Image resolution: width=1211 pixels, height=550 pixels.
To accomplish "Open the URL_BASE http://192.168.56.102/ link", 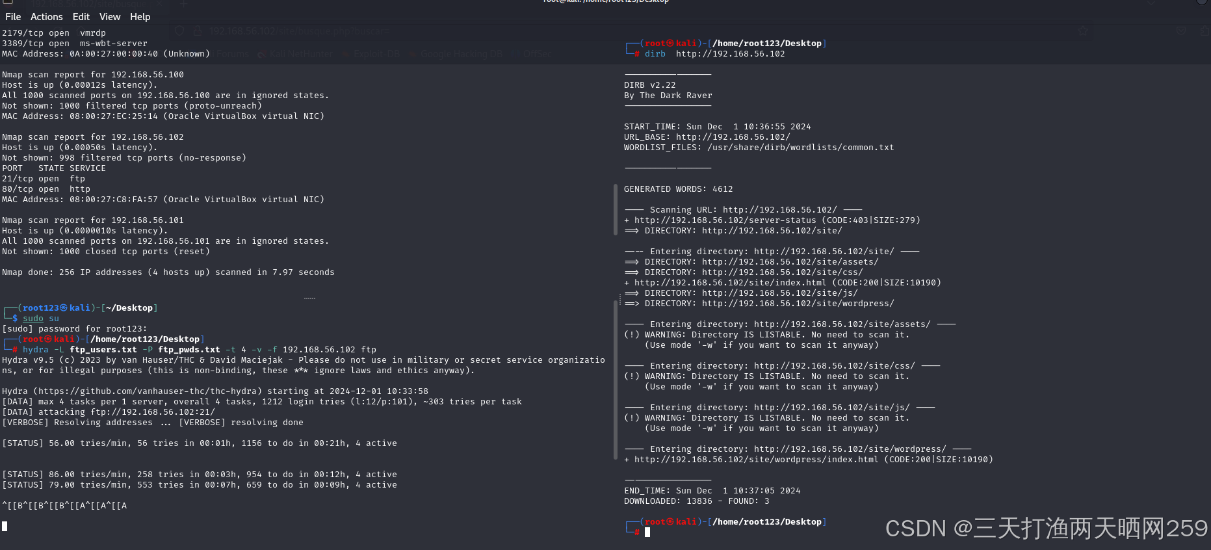I will [733, 137].
